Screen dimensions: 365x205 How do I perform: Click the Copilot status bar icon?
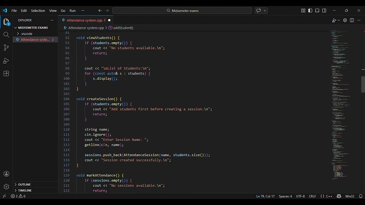(x=339, y=196)
